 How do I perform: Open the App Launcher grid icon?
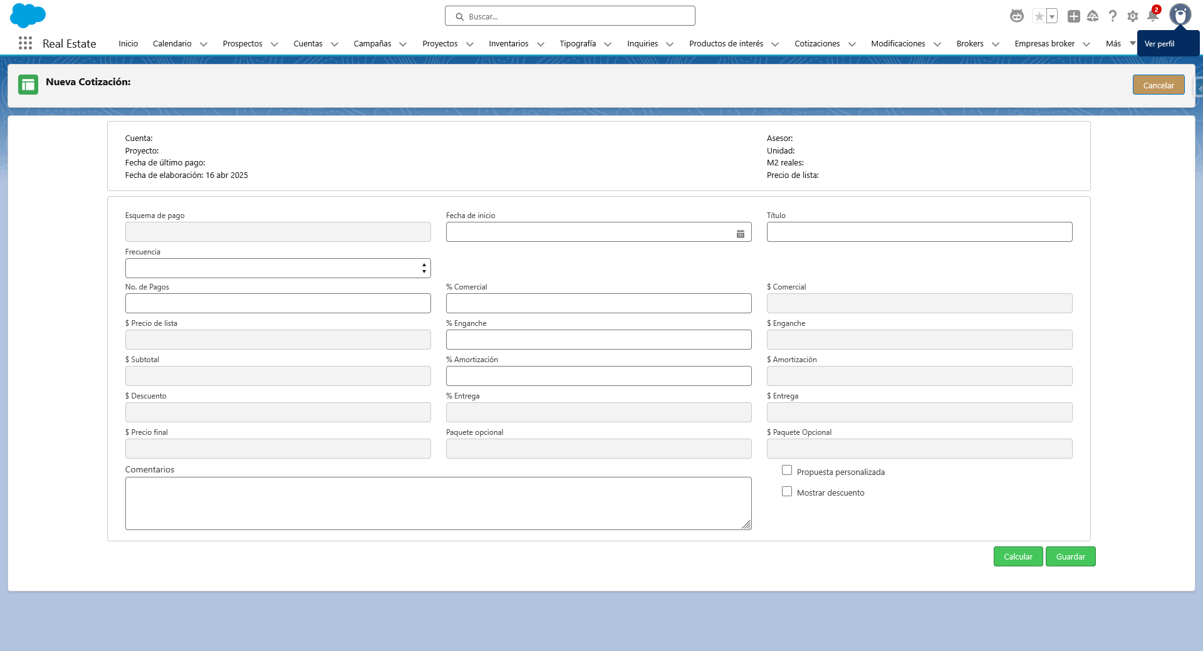coord(25,43)
